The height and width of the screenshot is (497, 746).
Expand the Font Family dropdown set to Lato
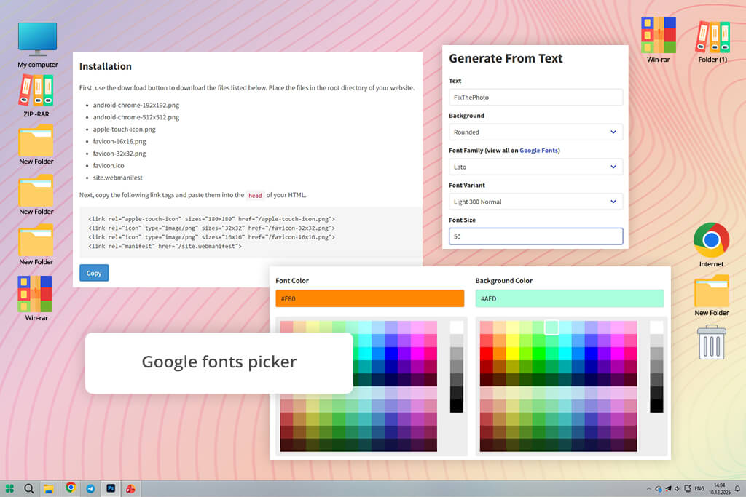coord(535,167)
